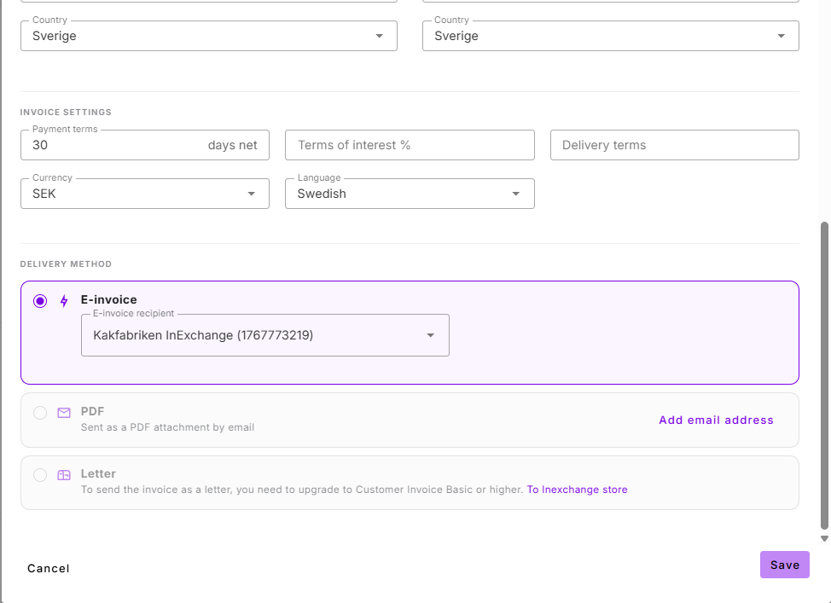Select the PDF delivery radio button

point(40,413)
